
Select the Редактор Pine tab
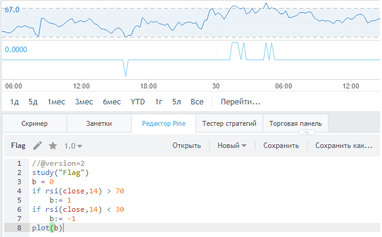click(164, 123)
